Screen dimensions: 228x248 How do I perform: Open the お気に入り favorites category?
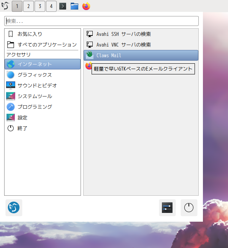[x=43, y=34]
